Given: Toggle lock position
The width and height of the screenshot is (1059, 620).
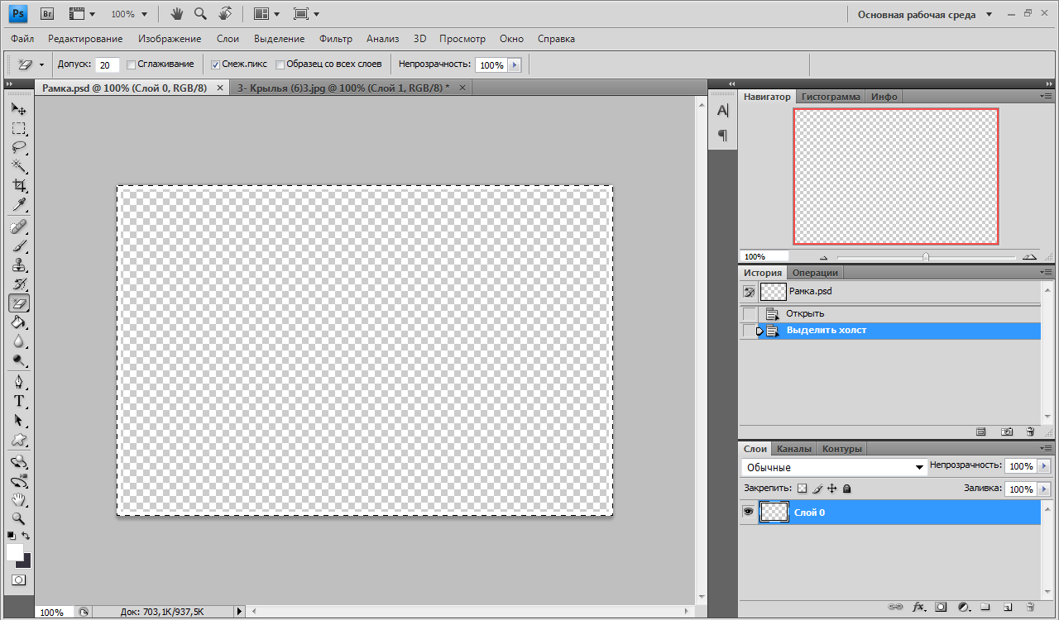Looking at the screenshot, I should click(x=832, y=489).
